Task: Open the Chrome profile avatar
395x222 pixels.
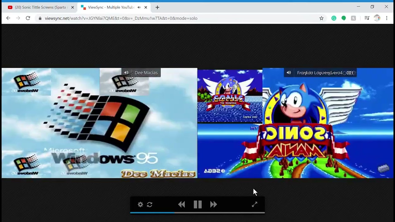Action: (377, 18)
